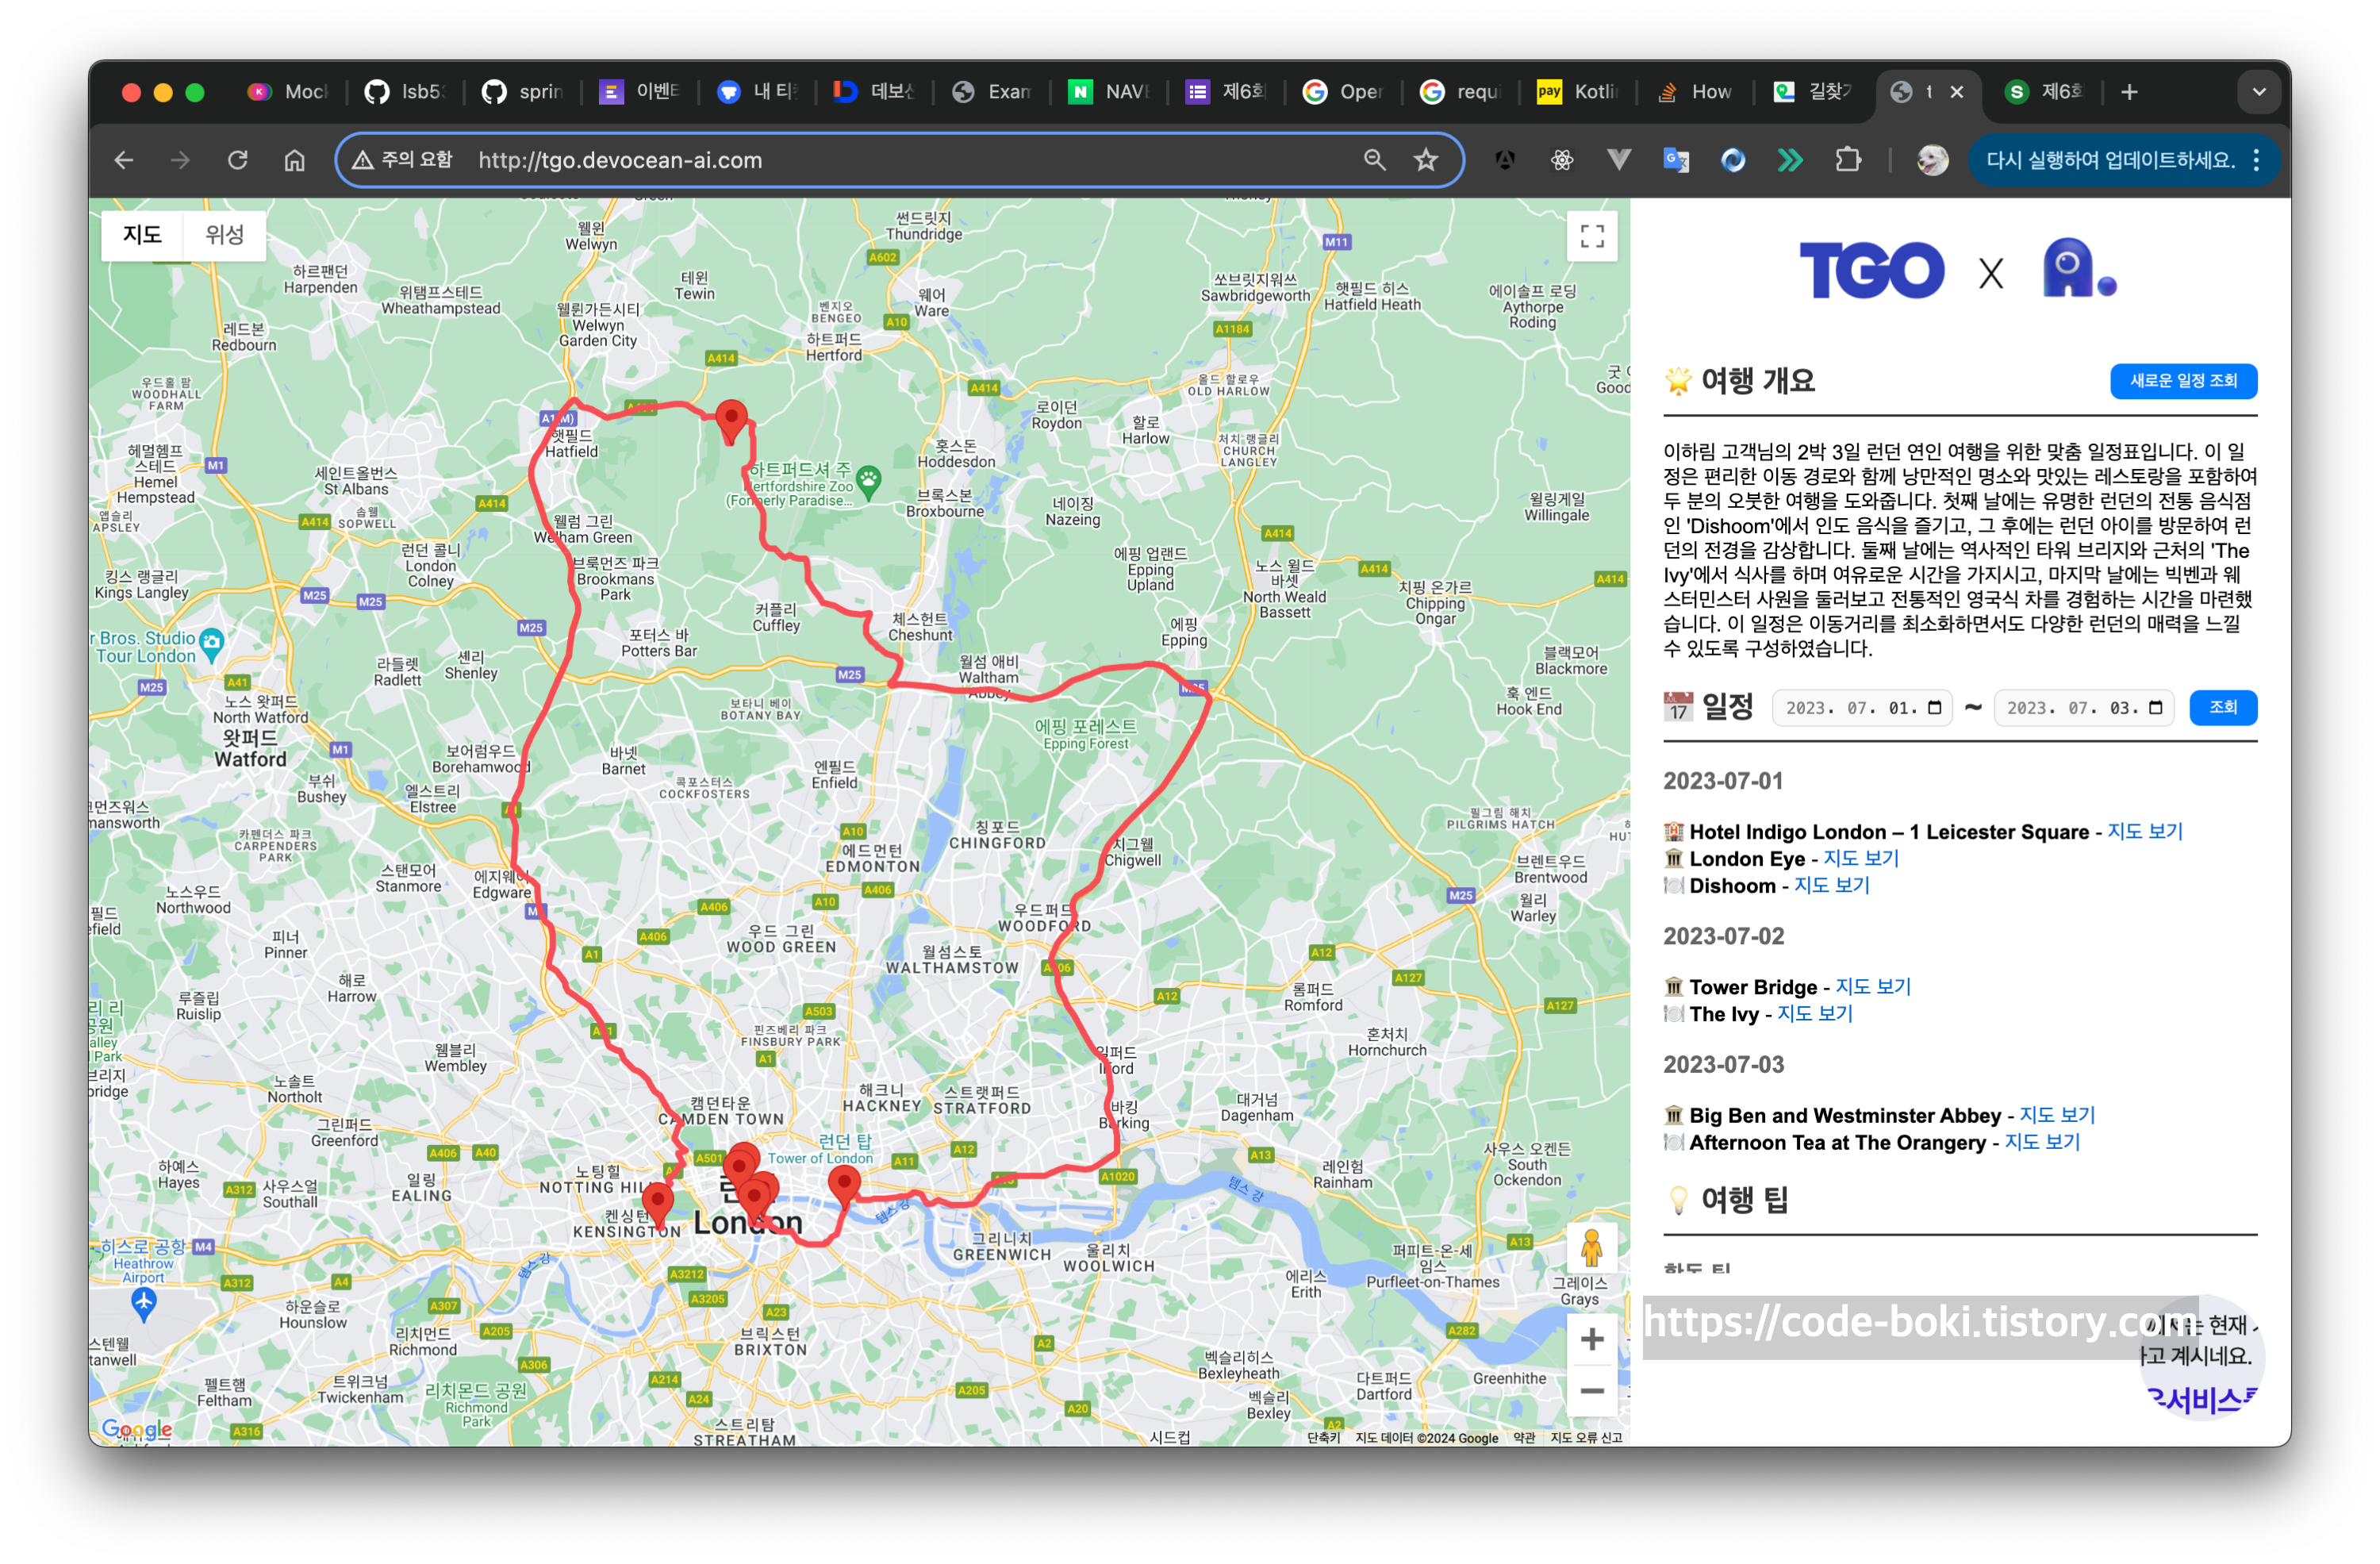Open the Chrome three-dot menu

(2256, 160)
